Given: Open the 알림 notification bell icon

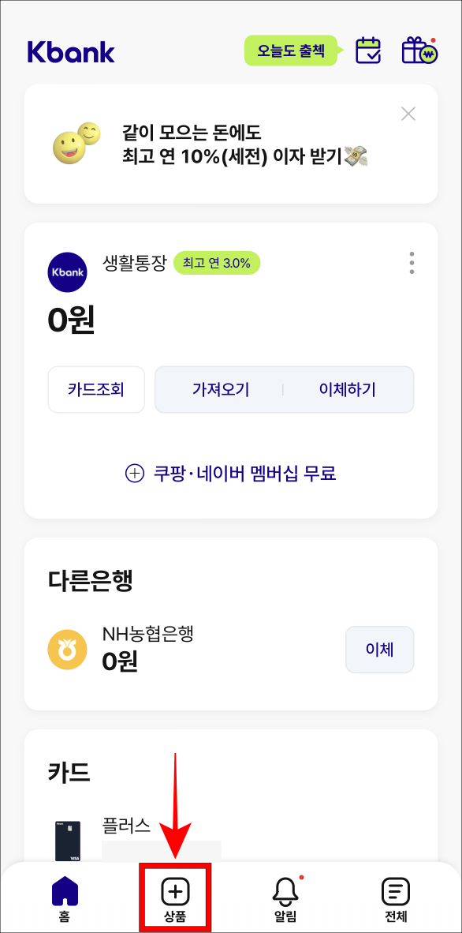Looking at the screenshot, I should (x=286, y=890).
